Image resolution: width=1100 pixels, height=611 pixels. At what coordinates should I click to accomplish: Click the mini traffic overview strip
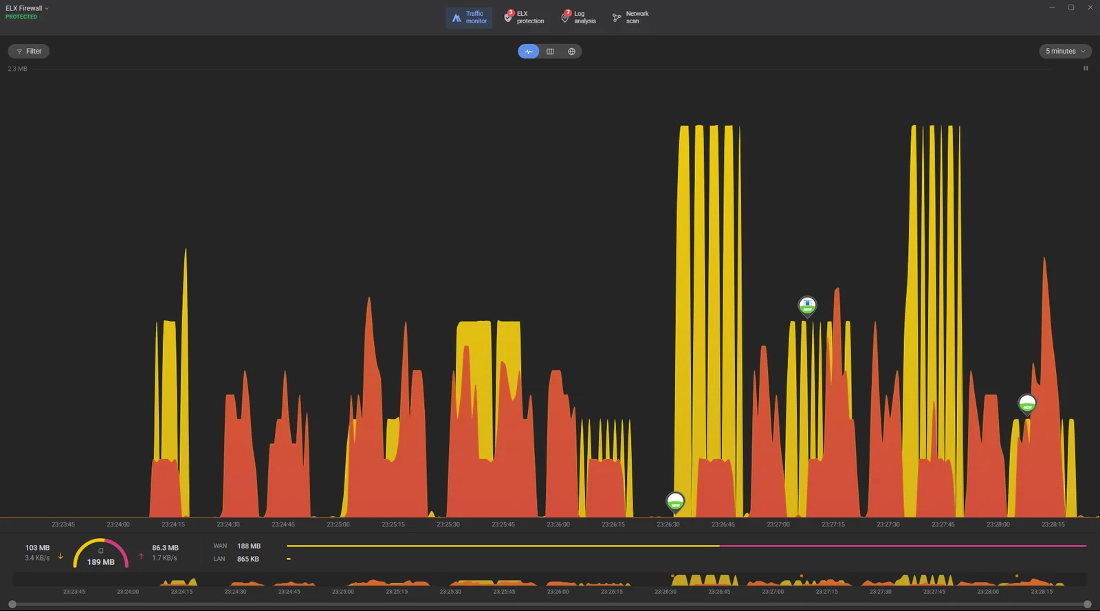point(550,579)
